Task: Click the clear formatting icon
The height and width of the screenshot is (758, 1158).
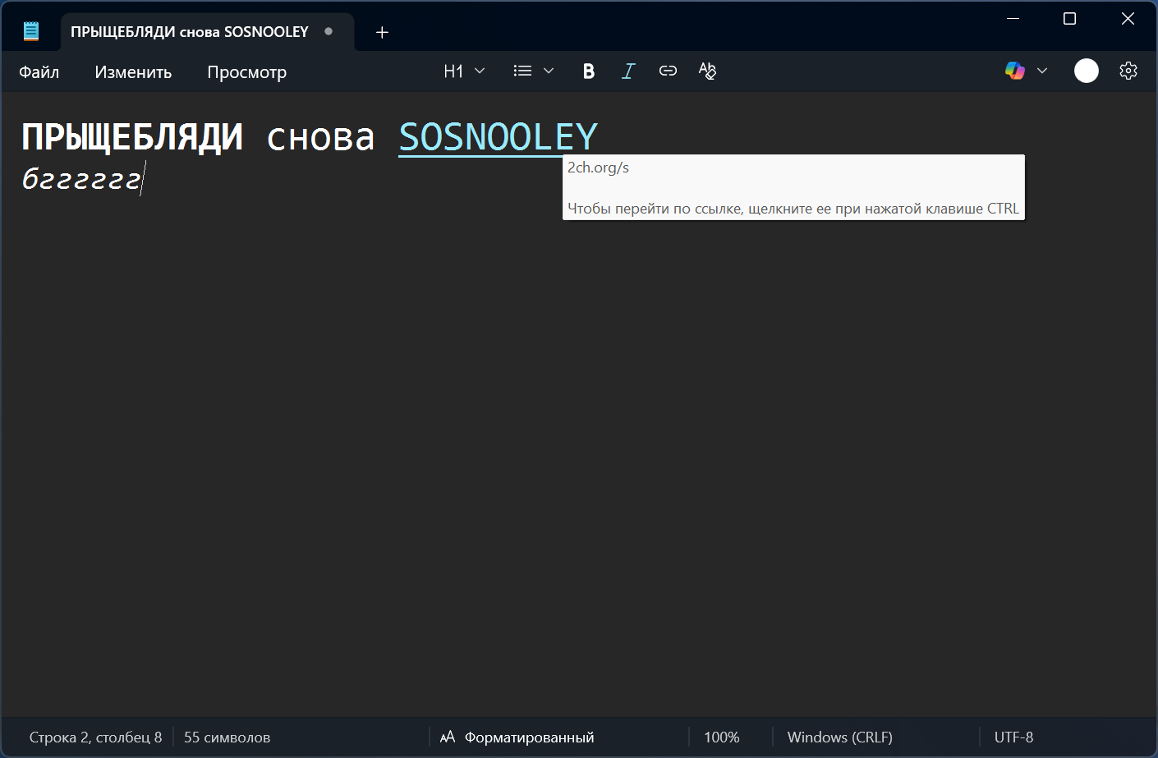Action: pos(707,71)
